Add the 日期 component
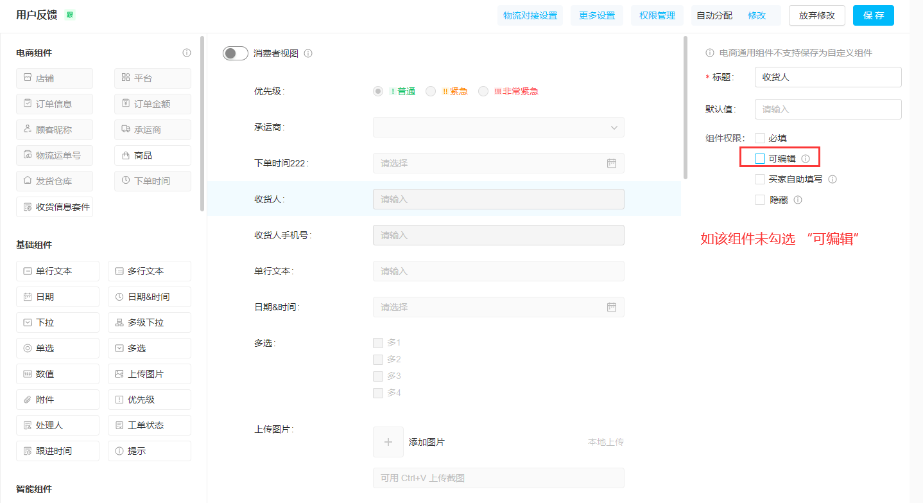 click(58, 297)
